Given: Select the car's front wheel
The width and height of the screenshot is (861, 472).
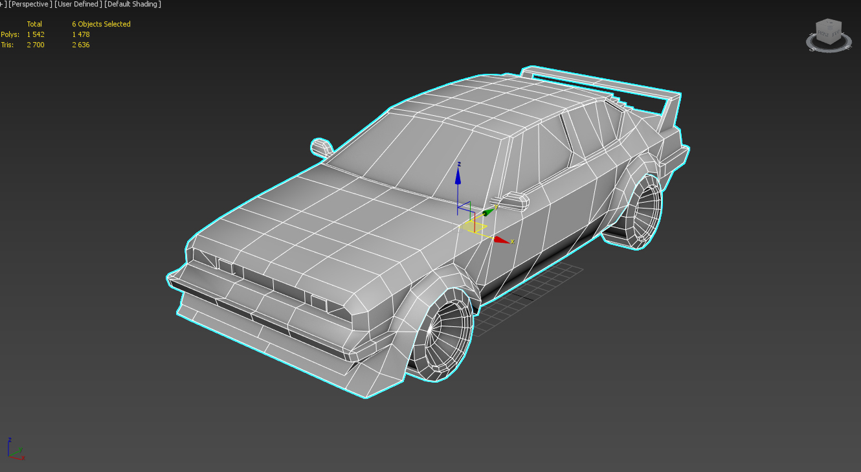Looking at the screenshot, I should [x=447, y=337].
